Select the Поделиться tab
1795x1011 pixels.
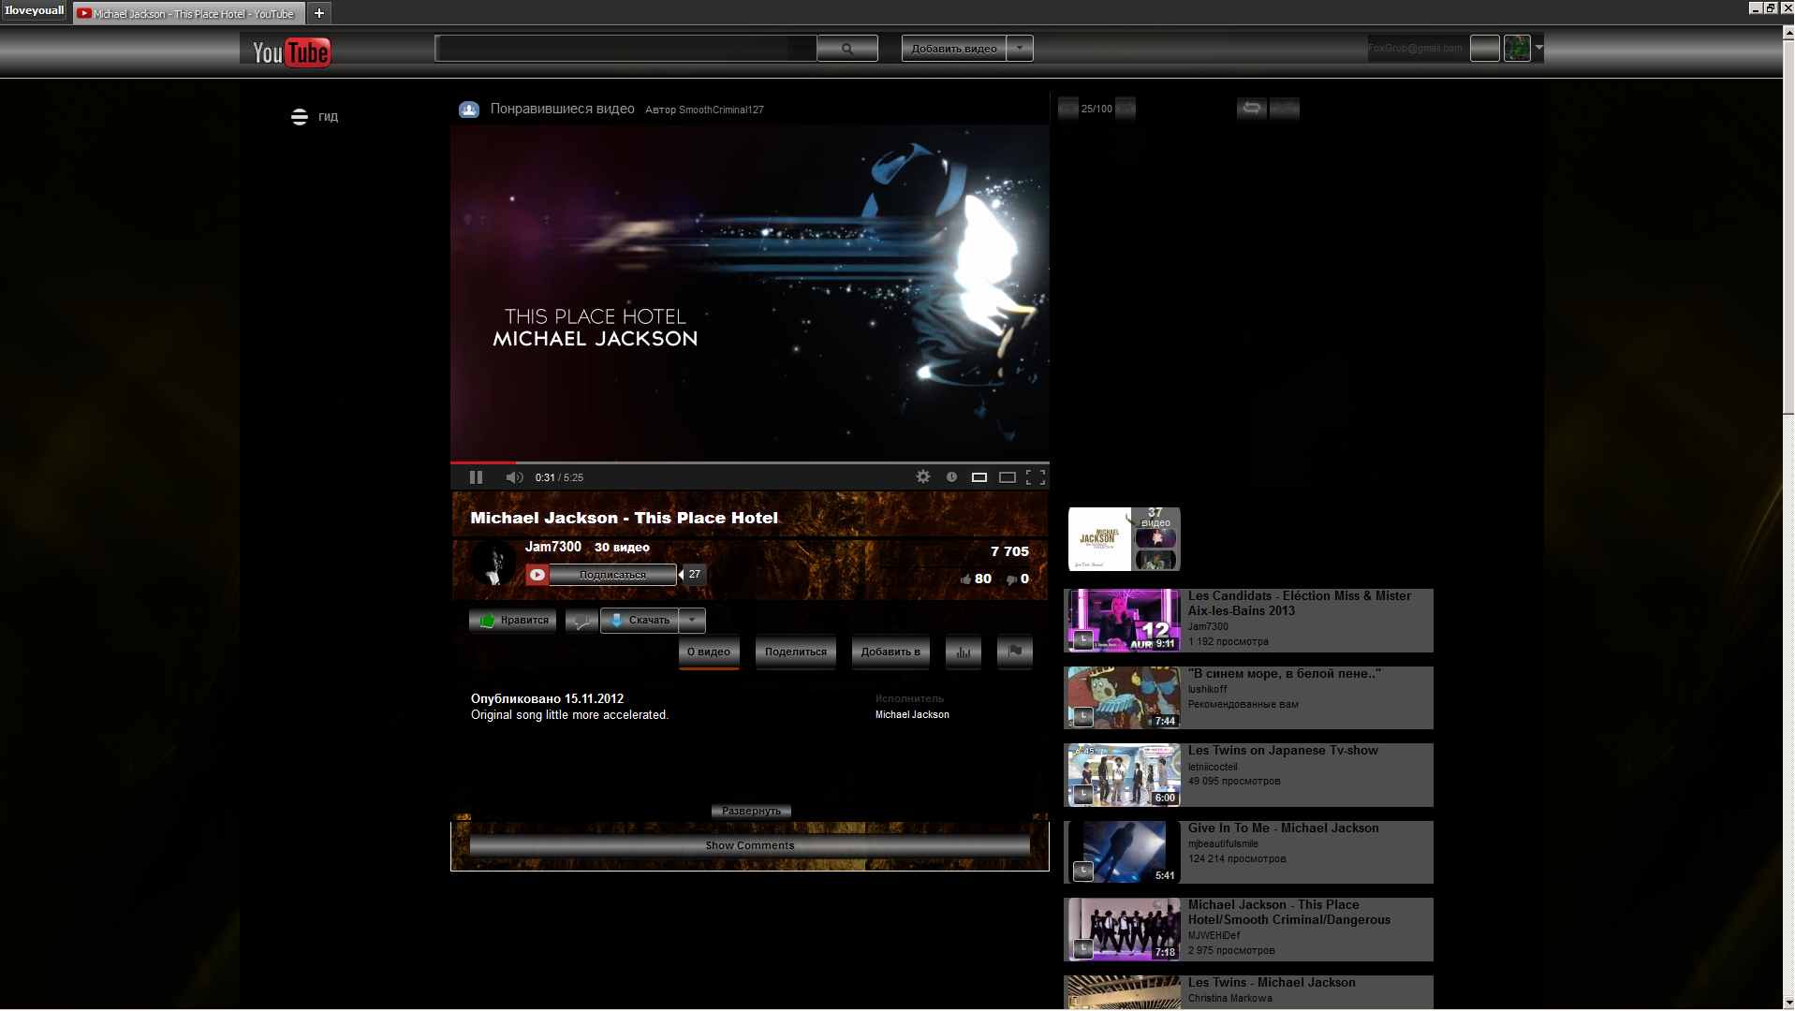click(x=796, y=652)
